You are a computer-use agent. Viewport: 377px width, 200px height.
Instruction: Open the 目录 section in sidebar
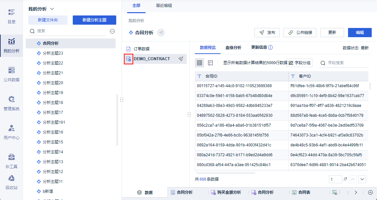point(12,16)
